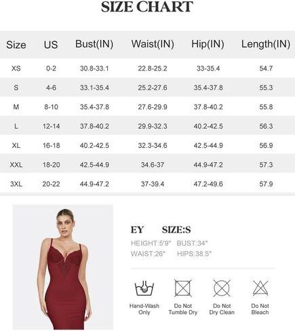Click the HIPS:38.5" model measurement
295x331 pixels.
[x=195, y=254]
